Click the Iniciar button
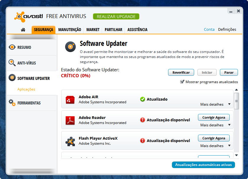The width and height of the screenshot is (248, 179). 207,72
